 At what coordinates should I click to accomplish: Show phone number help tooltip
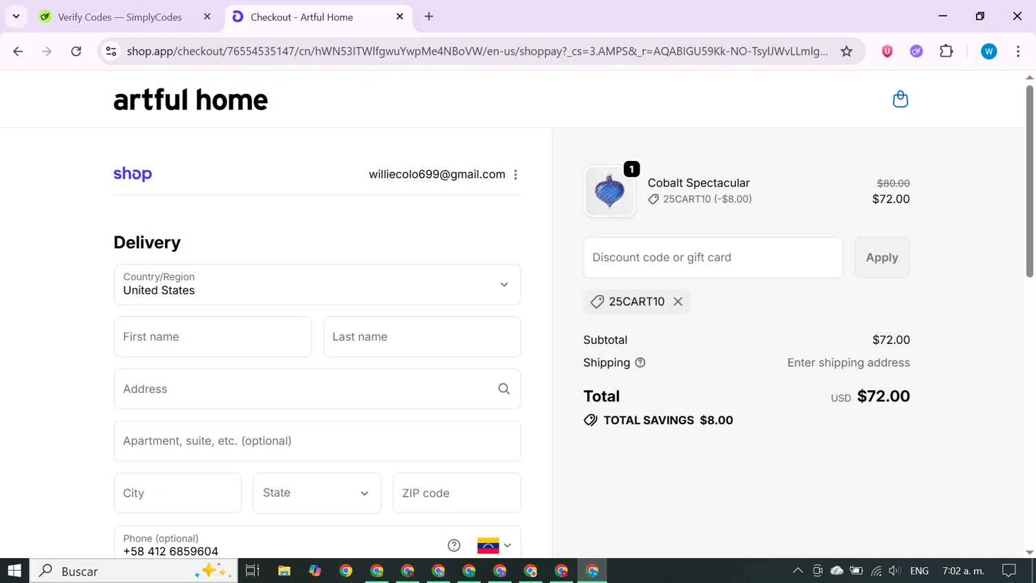coord(454,546)
